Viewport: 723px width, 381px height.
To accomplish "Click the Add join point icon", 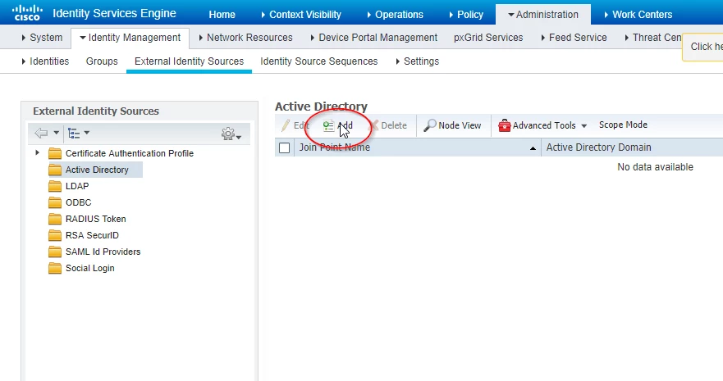I will (328, 125).
